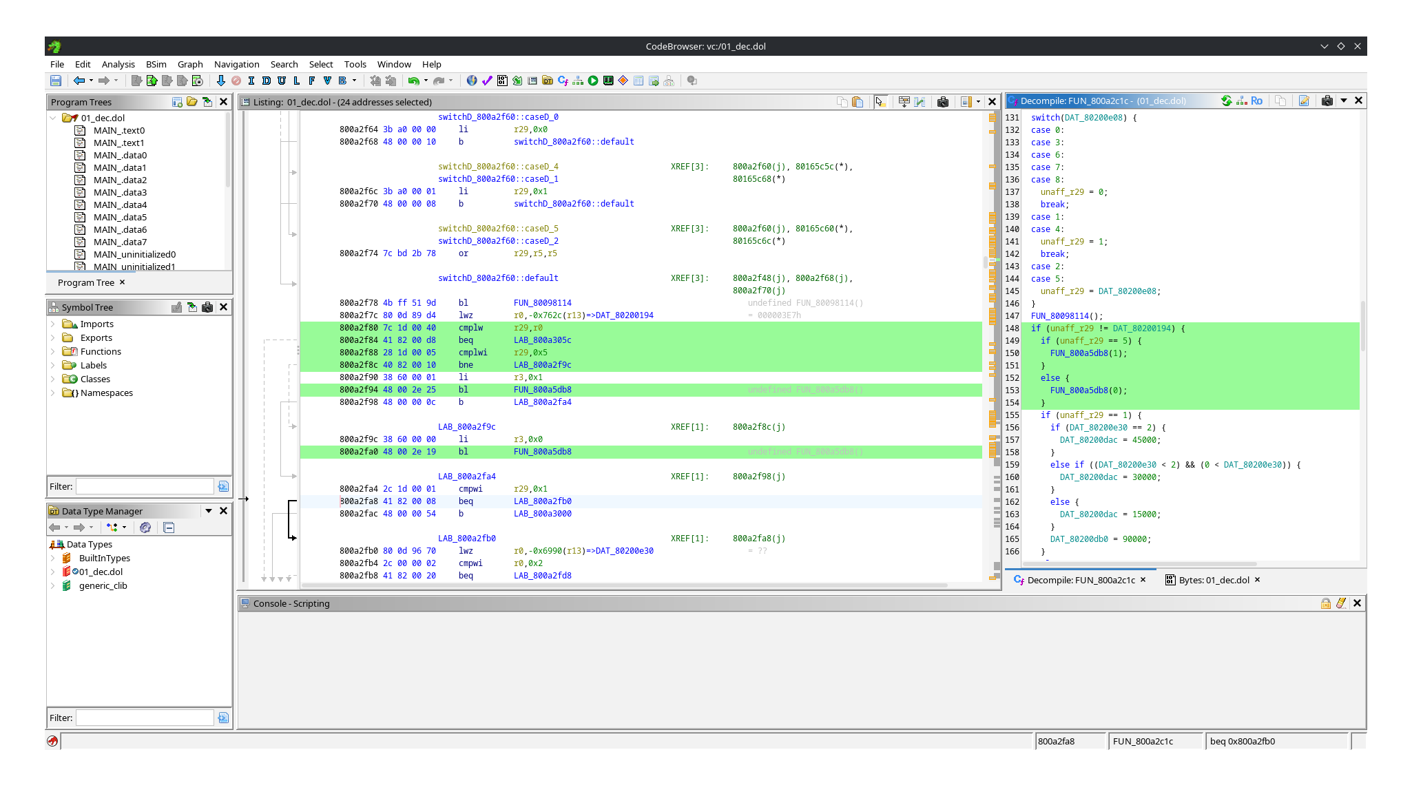Expand BuiltInTypes in Data Type Manager
This screenshot has width=1412, height=803.
(52, 558)
